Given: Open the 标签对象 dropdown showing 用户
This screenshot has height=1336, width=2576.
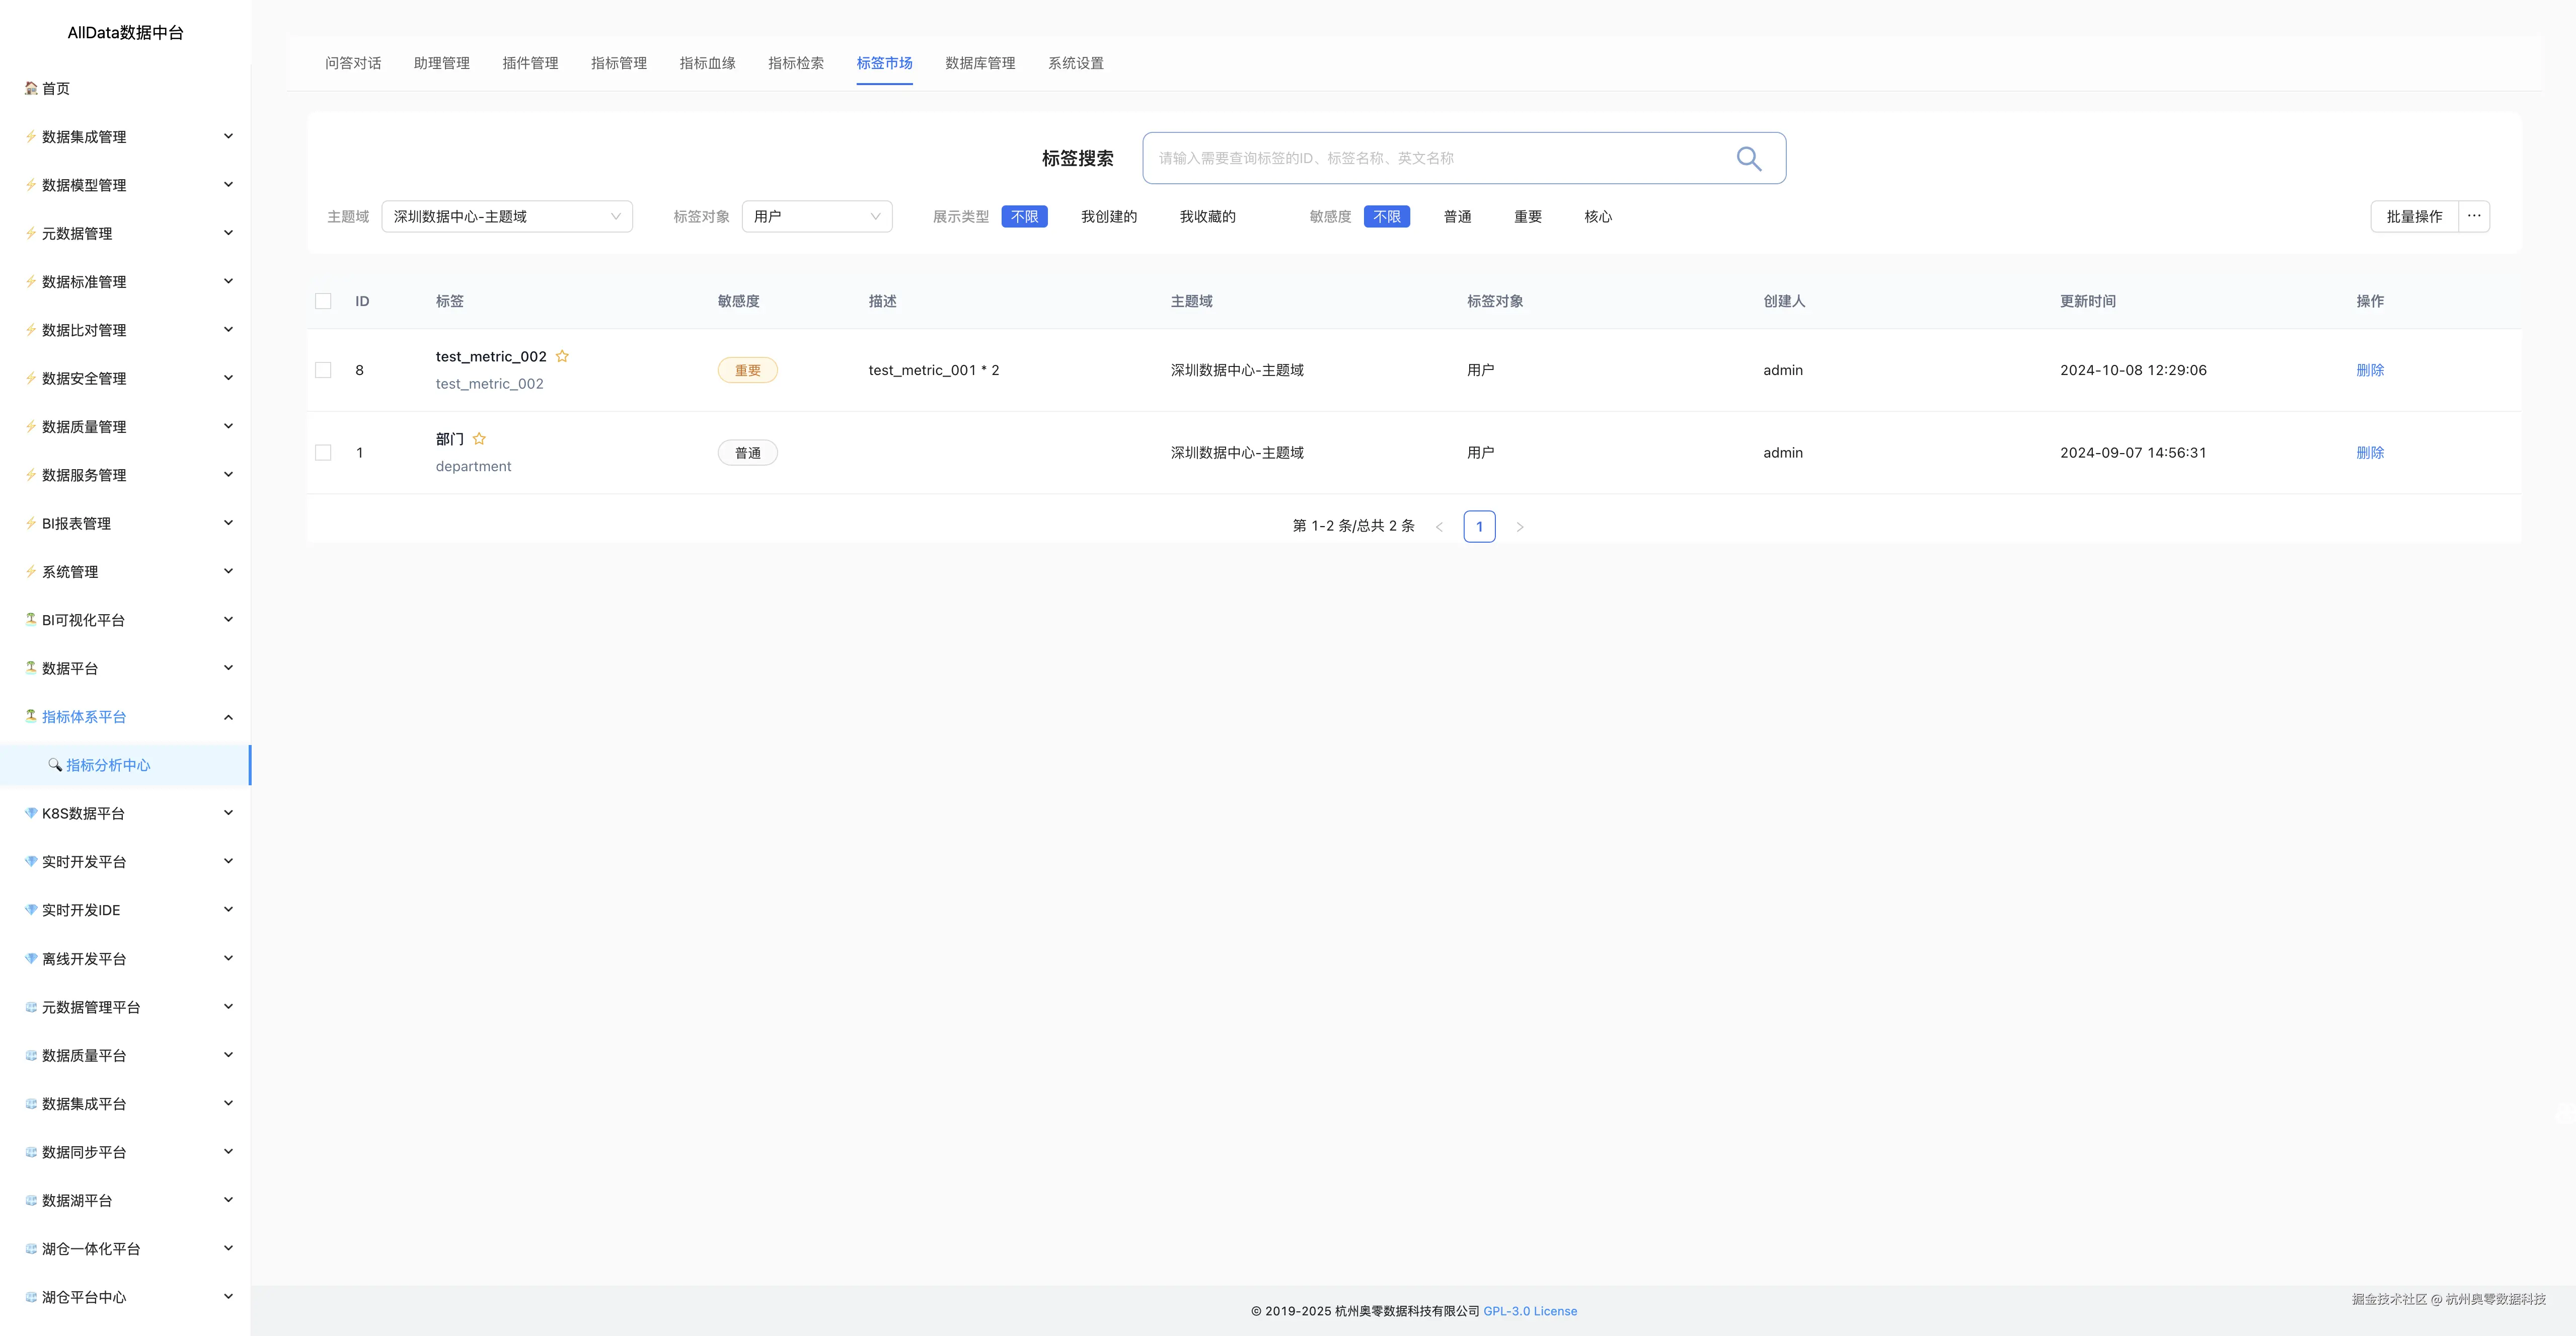Looking at the screenshot, I should 816,216.
